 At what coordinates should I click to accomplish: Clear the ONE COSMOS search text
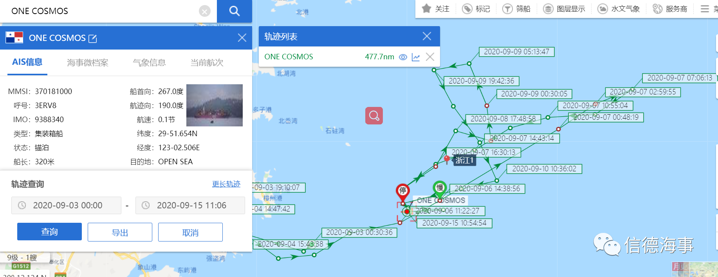click(x=205, y=11)
